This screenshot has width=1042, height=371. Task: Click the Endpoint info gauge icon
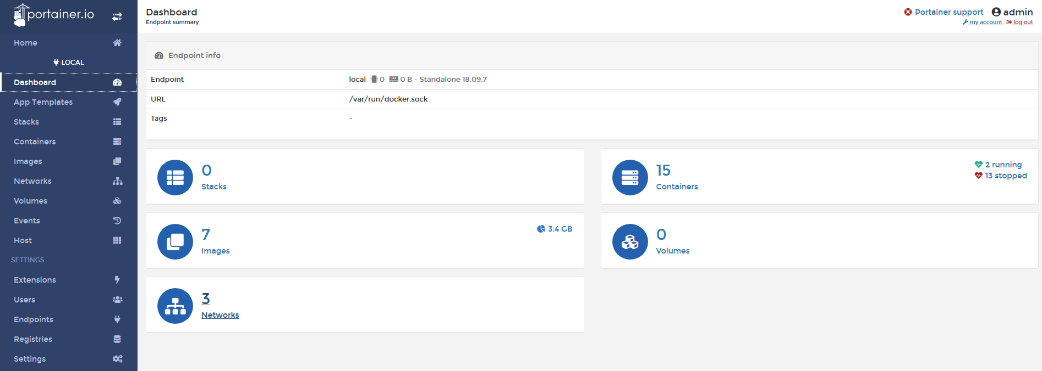159,55
